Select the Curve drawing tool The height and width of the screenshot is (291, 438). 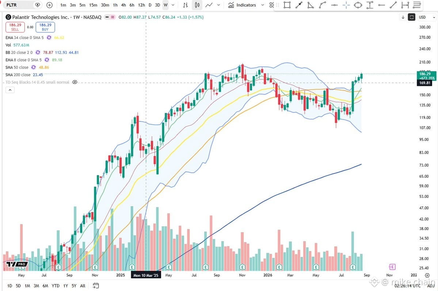coord(323,5)
